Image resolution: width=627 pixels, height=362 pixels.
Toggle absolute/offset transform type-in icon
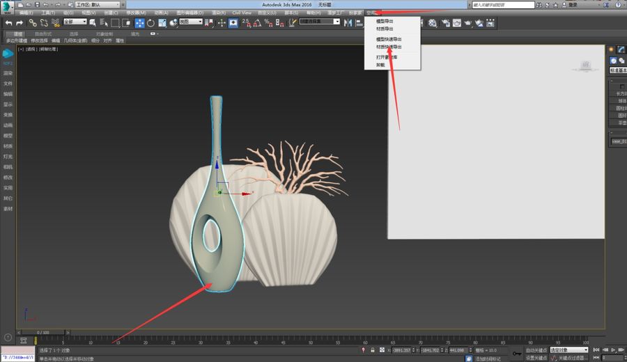[382, 350]
